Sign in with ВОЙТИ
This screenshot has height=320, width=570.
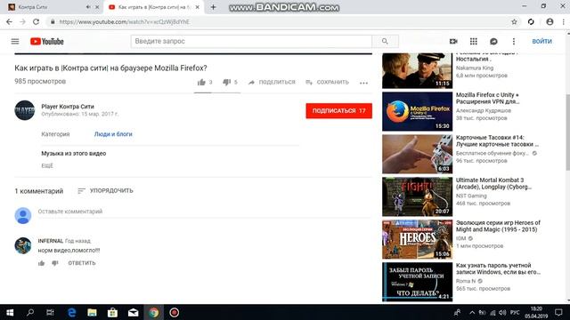coord(541,42)
